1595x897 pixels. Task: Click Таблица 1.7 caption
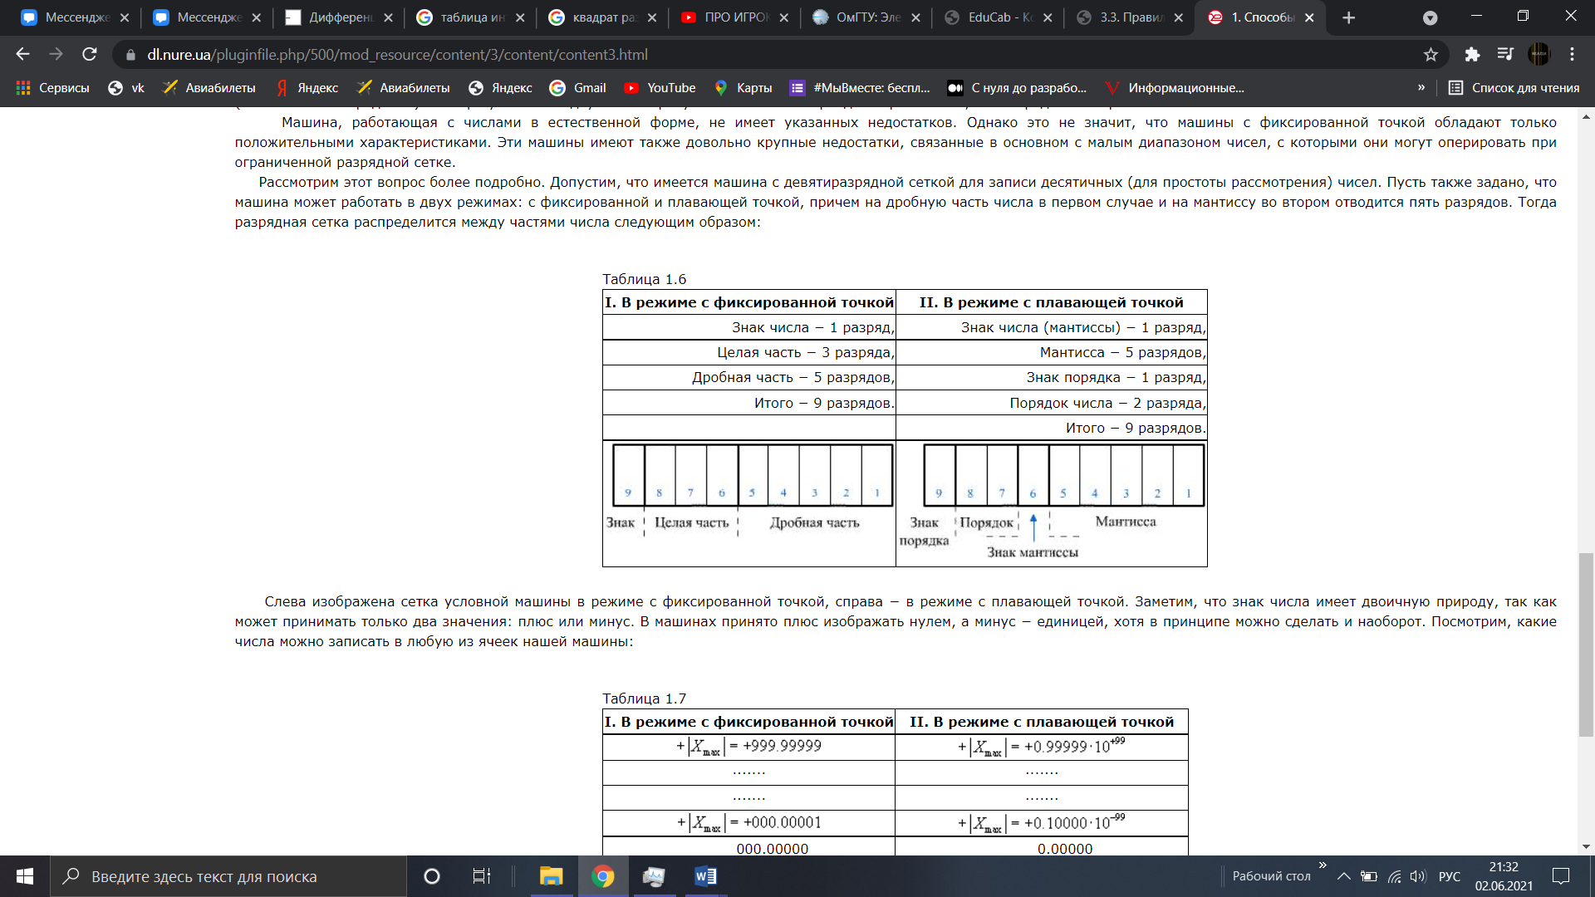click(644, 699)
